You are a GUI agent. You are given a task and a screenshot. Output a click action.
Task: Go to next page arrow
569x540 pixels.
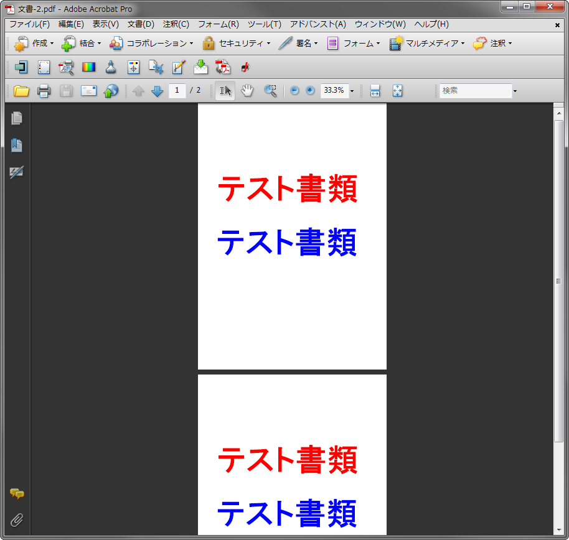[157, 91]
